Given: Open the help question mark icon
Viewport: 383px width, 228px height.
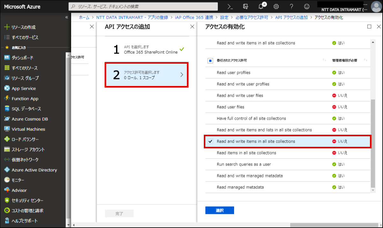Looking at the screenshot, I should [x=291, y=6].
